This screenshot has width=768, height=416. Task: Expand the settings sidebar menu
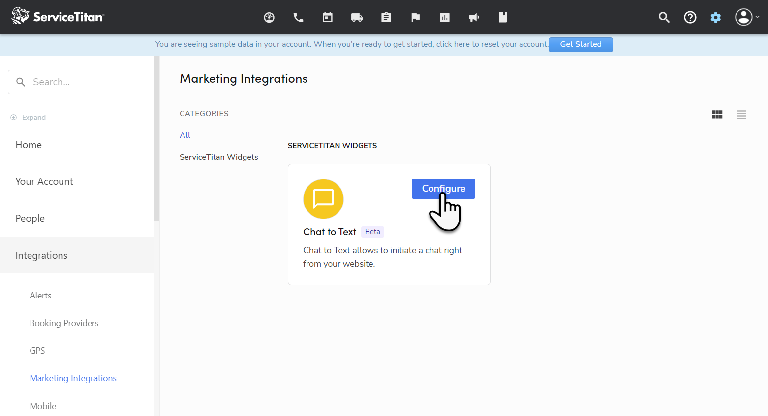29,118
